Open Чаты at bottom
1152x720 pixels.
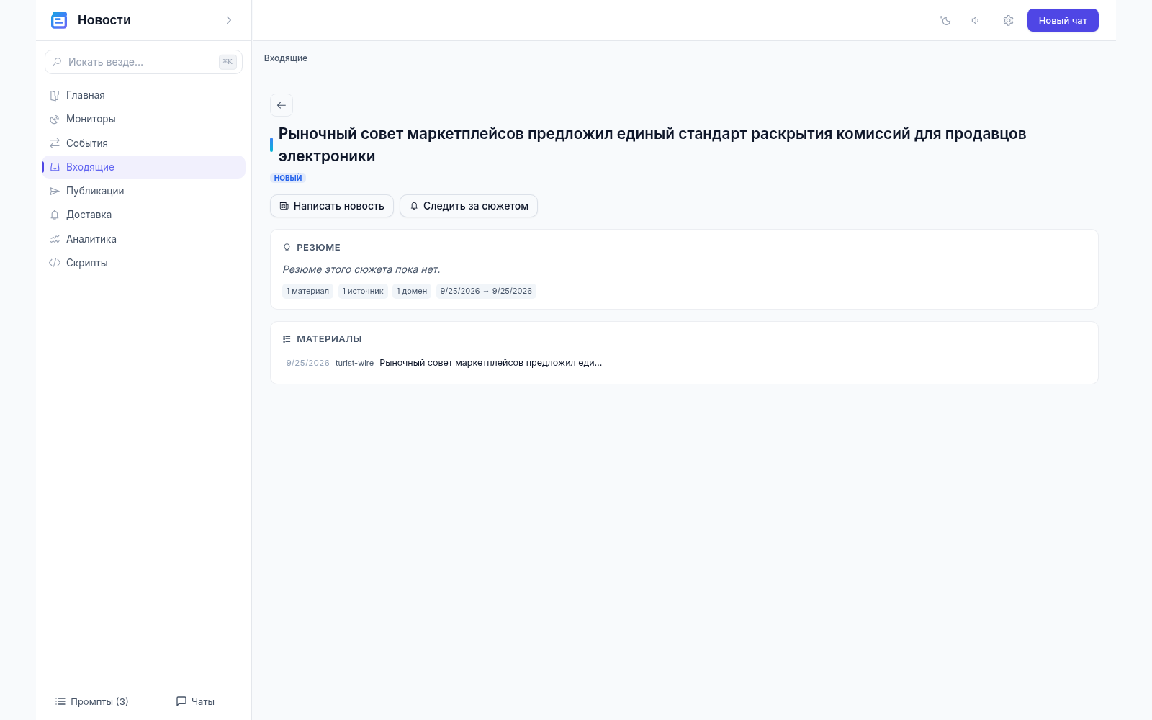196,701
